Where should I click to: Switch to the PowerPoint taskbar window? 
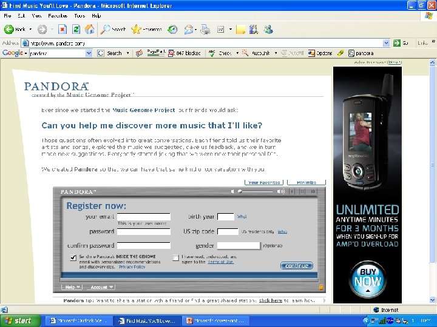pos(215,320)
